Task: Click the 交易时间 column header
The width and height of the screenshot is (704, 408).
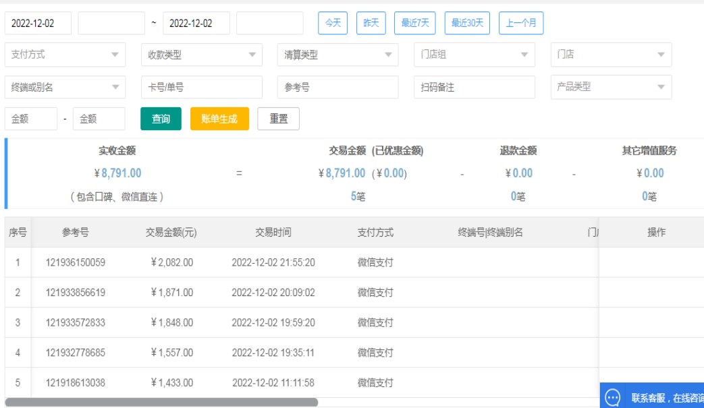Action: (273, 233)
